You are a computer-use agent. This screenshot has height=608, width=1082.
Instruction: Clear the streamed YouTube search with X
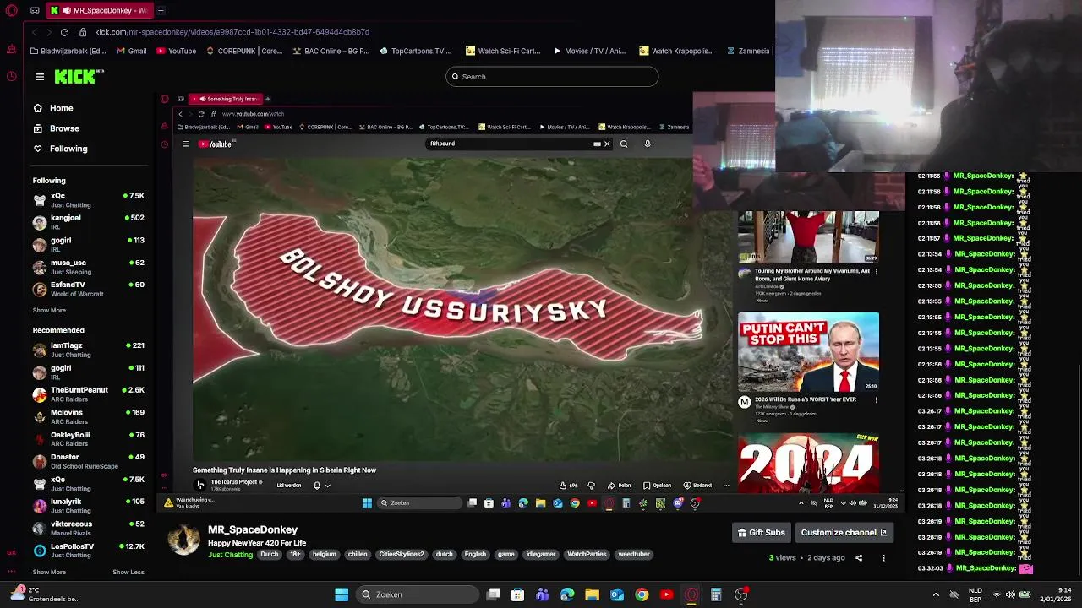pos(607,144)
